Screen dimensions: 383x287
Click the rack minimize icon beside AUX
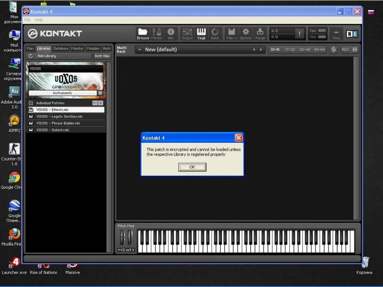(355, 49)
